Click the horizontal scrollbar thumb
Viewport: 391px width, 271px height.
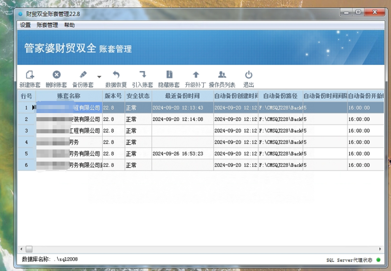[x=29, y=249]
